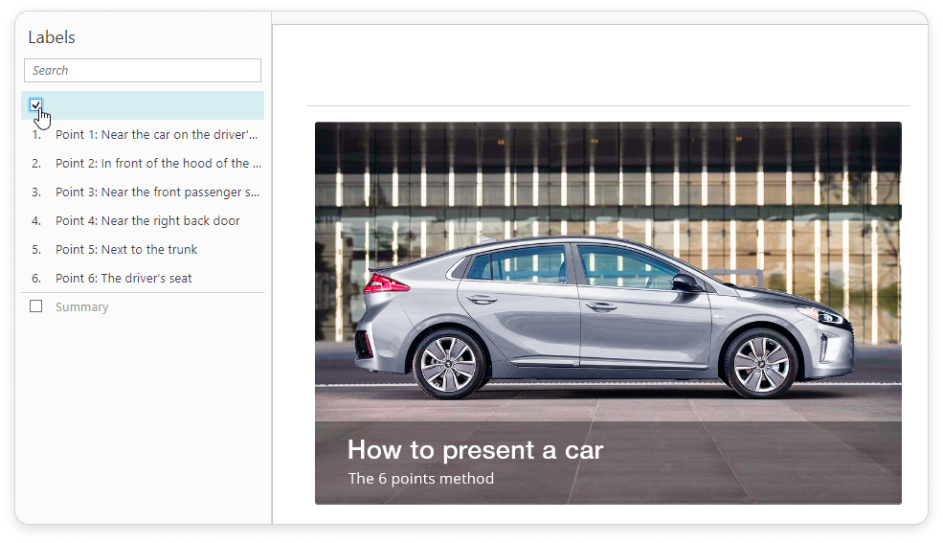943x543 pixels.
Task: Click list number 3 in Labels
Action: tap(36, 192)
